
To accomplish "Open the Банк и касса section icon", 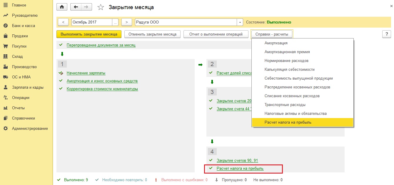I will point(5,26).
